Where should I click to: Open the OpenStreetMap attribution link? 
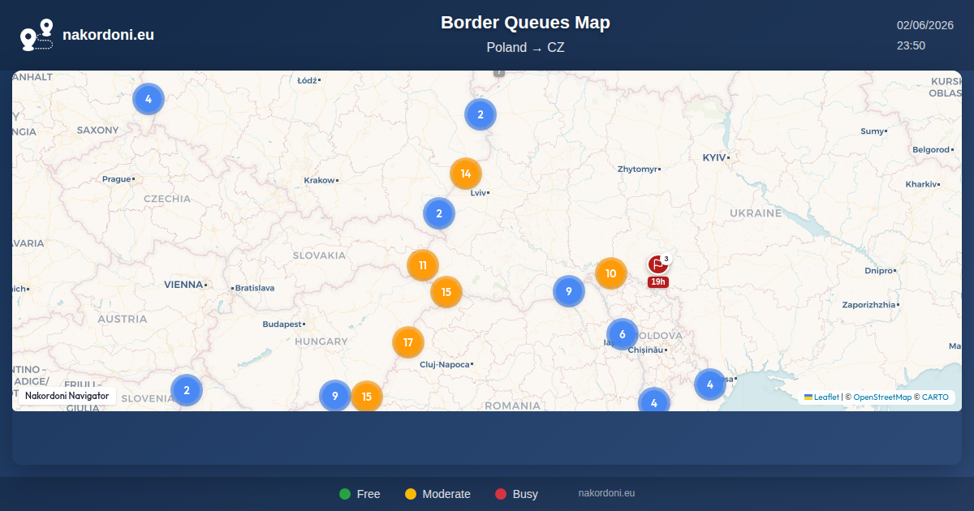click(x=882, y=397)
